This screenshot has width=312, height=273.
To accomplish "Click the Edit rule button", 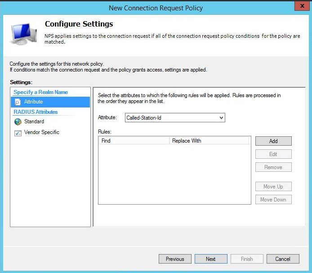I will point(273,154).
